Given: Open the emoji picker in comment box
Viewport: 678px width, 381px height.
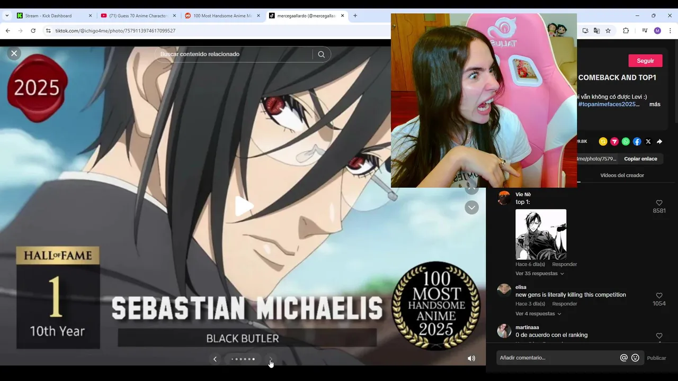Looking at the screenshot, I should [x=635, y=358].
